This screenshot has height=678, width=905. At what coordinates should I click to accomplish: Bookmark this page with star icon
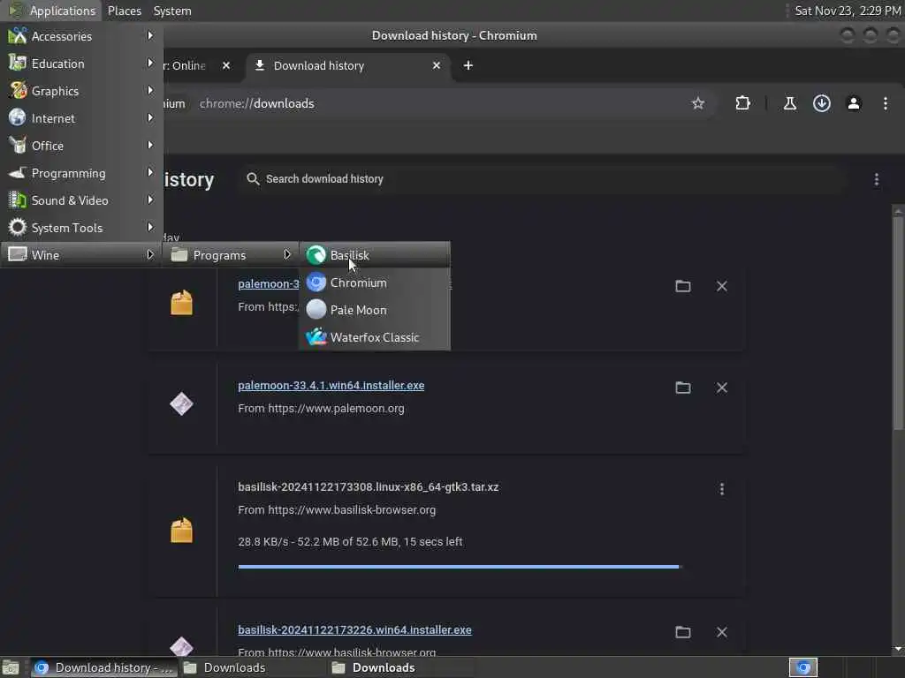click(x=698, y=103)
